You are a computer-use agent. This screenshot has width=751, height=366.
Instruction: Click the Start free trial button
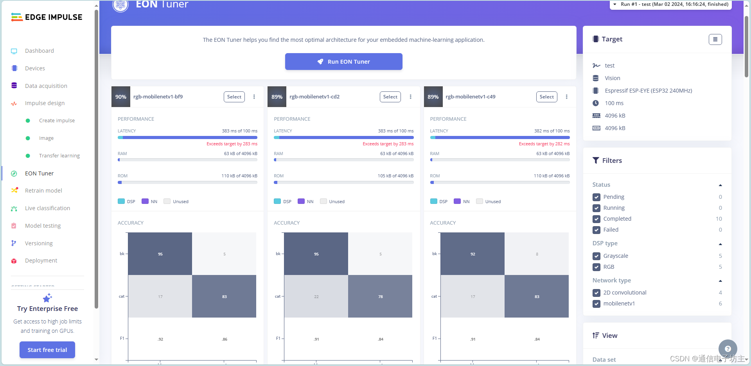(x=47, y=350)
